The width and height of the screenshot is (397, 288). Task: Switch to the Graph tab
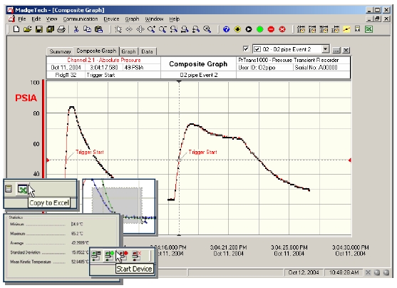tap(128, 51)
